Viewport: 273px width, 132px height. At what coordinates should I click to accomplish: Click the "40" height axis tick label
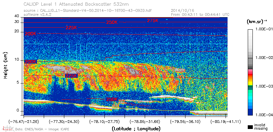point(17,16)
